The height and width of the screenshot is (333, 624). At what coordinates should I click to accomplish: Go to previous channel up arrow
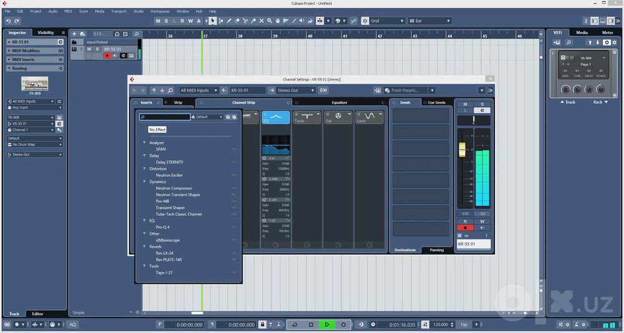(x=154, y=90)
